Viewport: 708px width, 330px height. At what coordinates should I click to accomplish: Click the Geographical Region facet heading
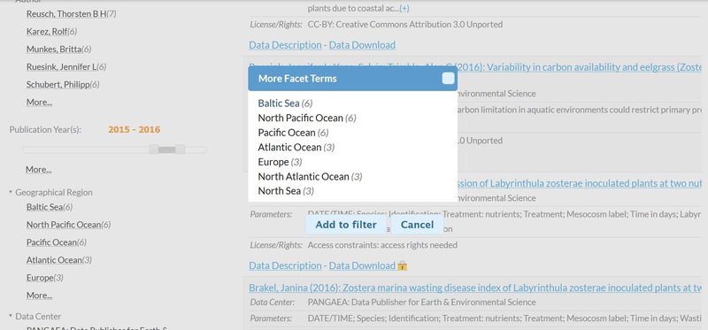pyautogui.click(x=54, y=192)
